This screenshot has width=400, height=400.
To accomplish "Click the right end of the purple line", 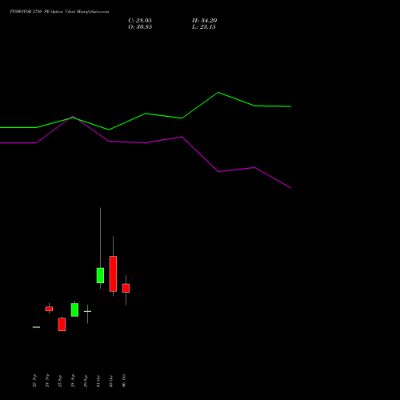I will click(x=290, y=188).
